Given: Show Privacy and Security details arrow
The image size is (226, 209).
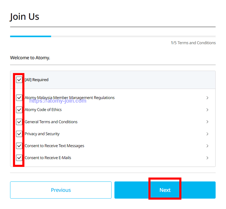Looking at the screenshot, I should coord(207,134).
